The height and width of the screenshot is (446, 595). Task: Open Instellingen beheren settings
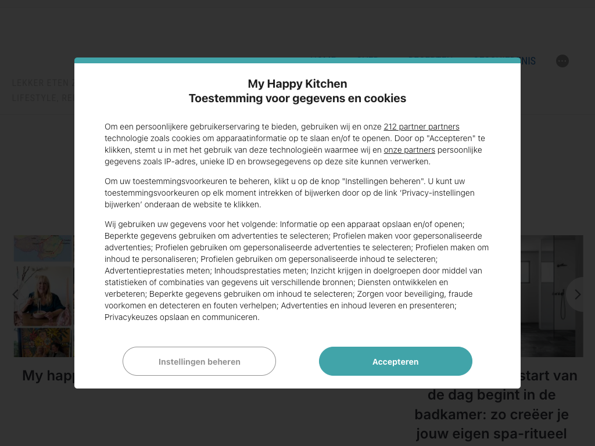[199, 361]
